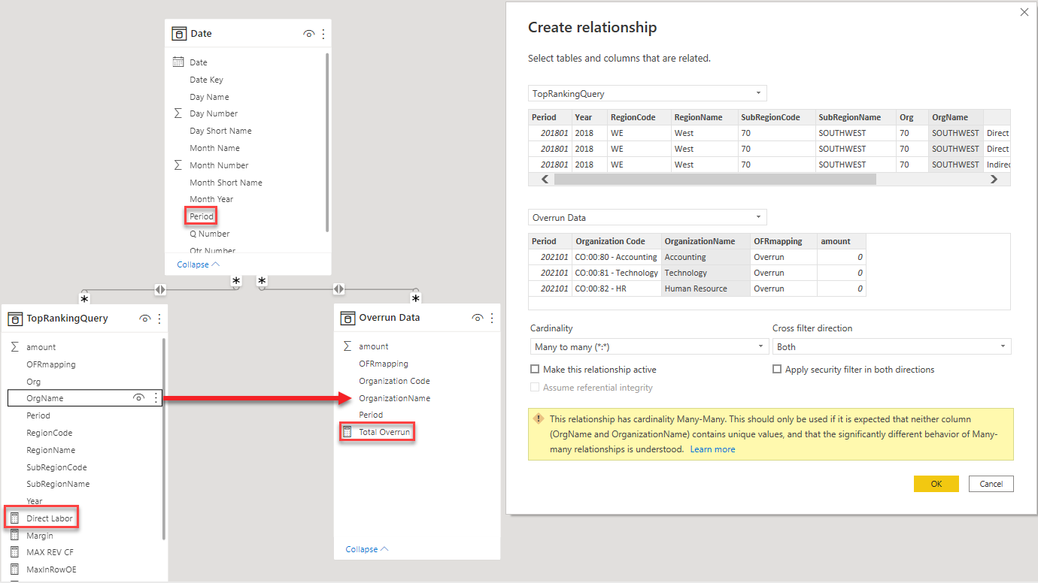Open more options for OrgName field
This screenshot has width=1038, height=583.
(x=156, y=398)
